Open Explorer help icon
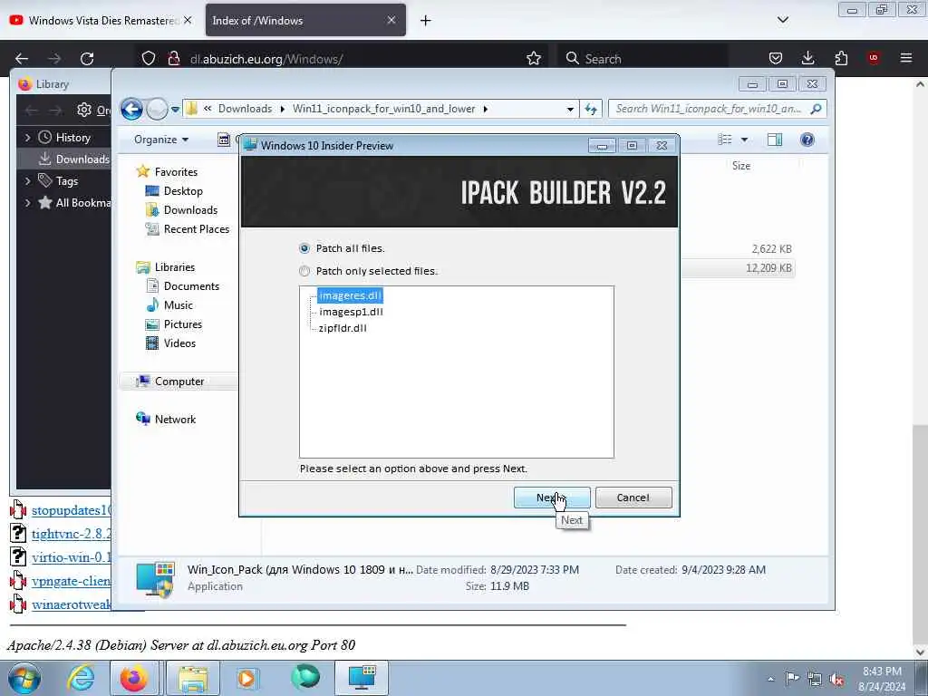The width and height of the screenshot is (928, 696). point(807,140)
